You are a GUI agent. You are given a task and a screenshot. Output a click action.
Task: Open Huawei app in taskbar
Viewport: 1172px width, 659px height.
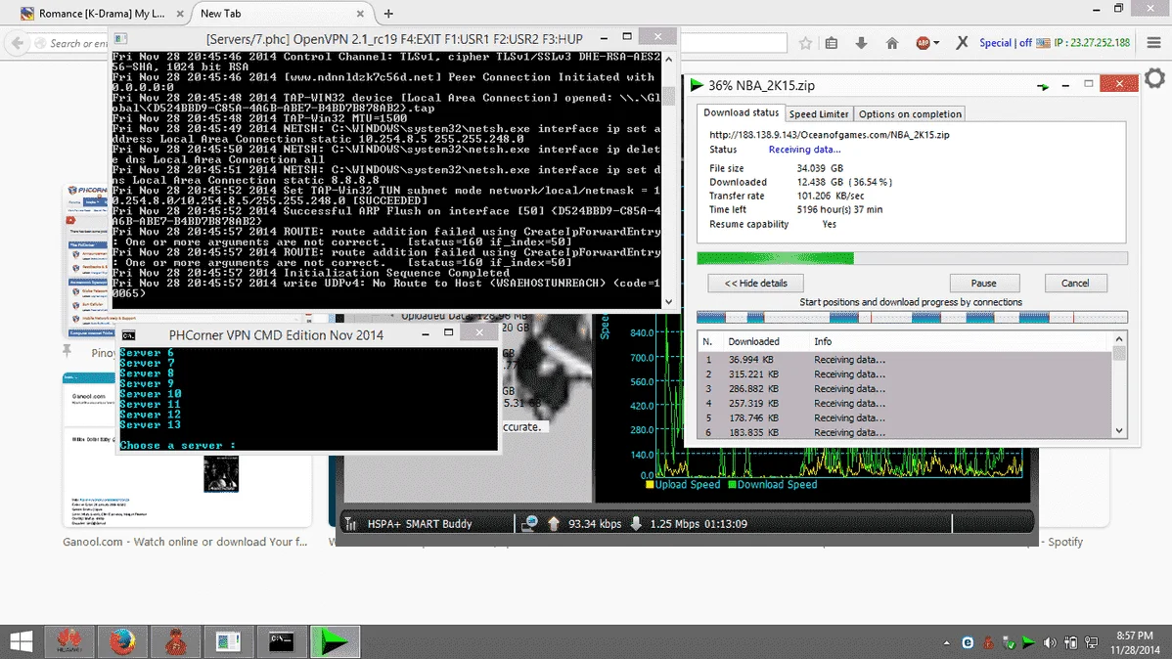(x=68, y=641)
